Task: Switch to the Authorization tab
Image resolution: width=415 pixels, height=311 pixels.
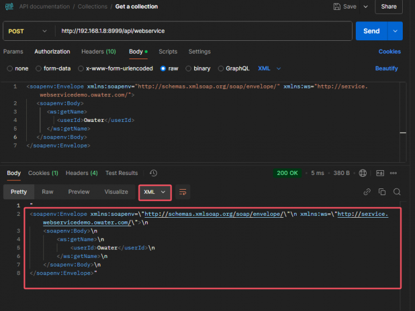Action: coord(52,52)
